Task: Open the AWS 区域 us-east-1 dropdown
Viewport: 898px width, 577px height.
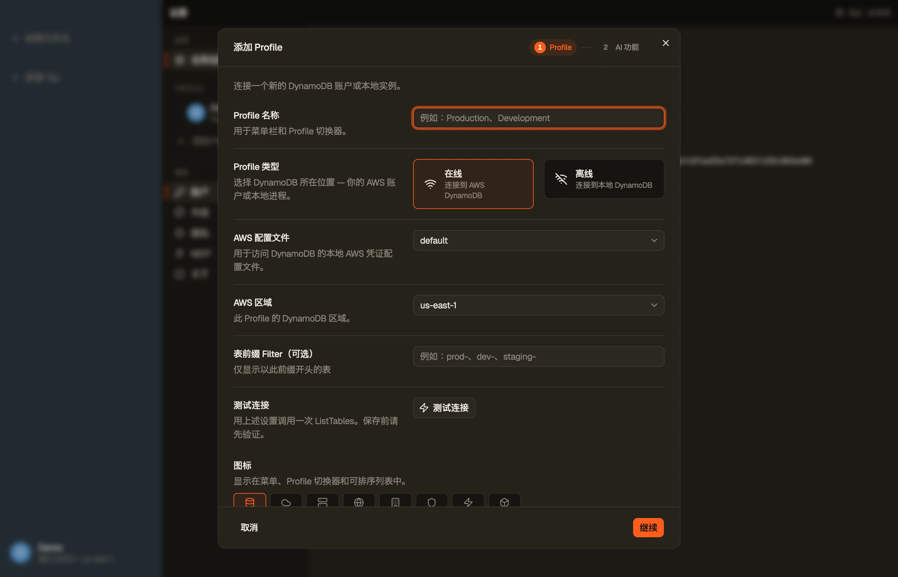Action: (x=538, y=305)
